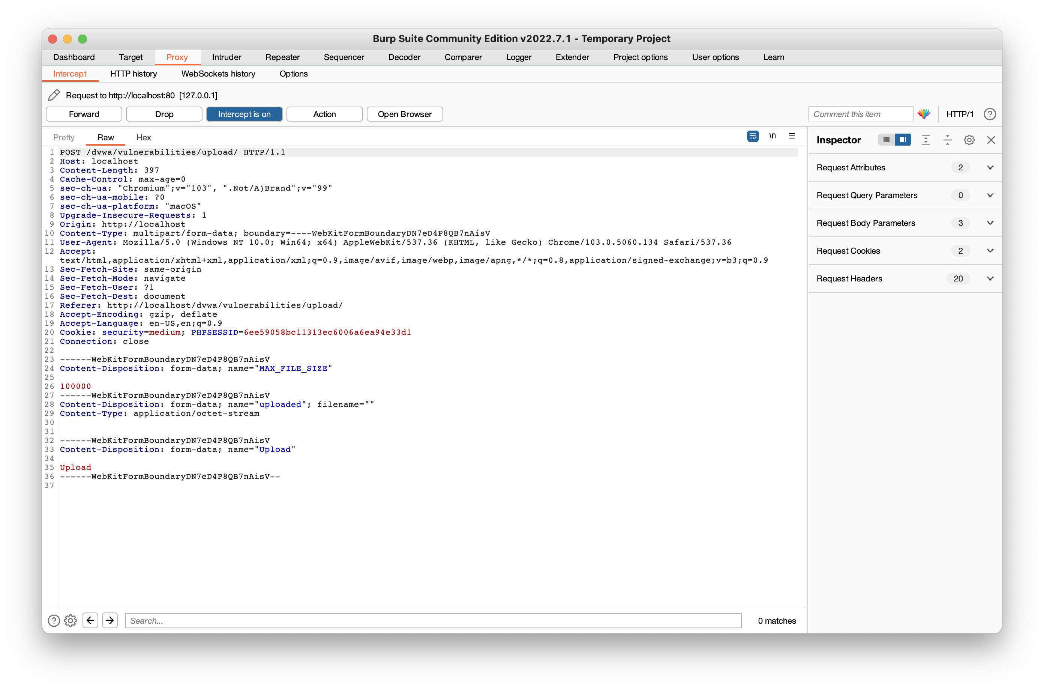This screenshot has height=689, width=1044.
Task: Open the Sequencer tab
Action: [x=344, y=57]
